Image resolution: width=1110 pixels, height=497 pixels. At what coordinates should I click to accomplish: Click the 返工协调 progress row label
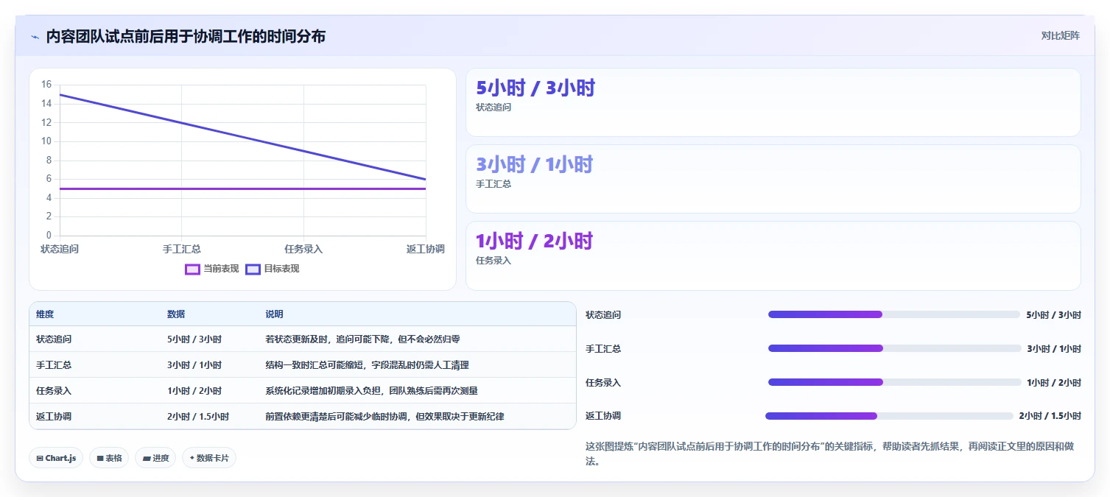[603, 416]
